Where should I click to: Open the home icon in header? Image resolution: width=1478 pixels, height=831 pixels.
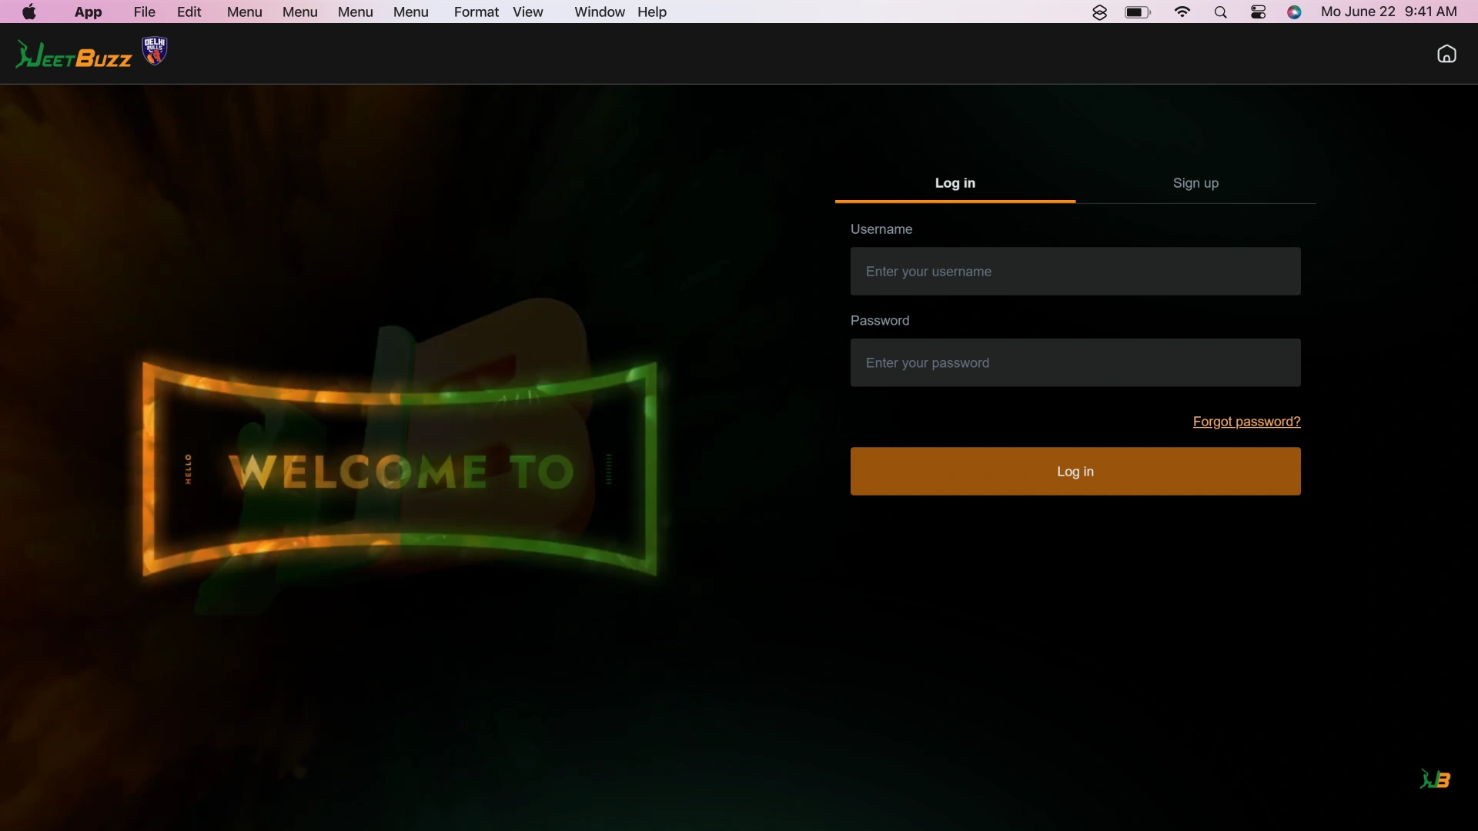(1446, 54)
